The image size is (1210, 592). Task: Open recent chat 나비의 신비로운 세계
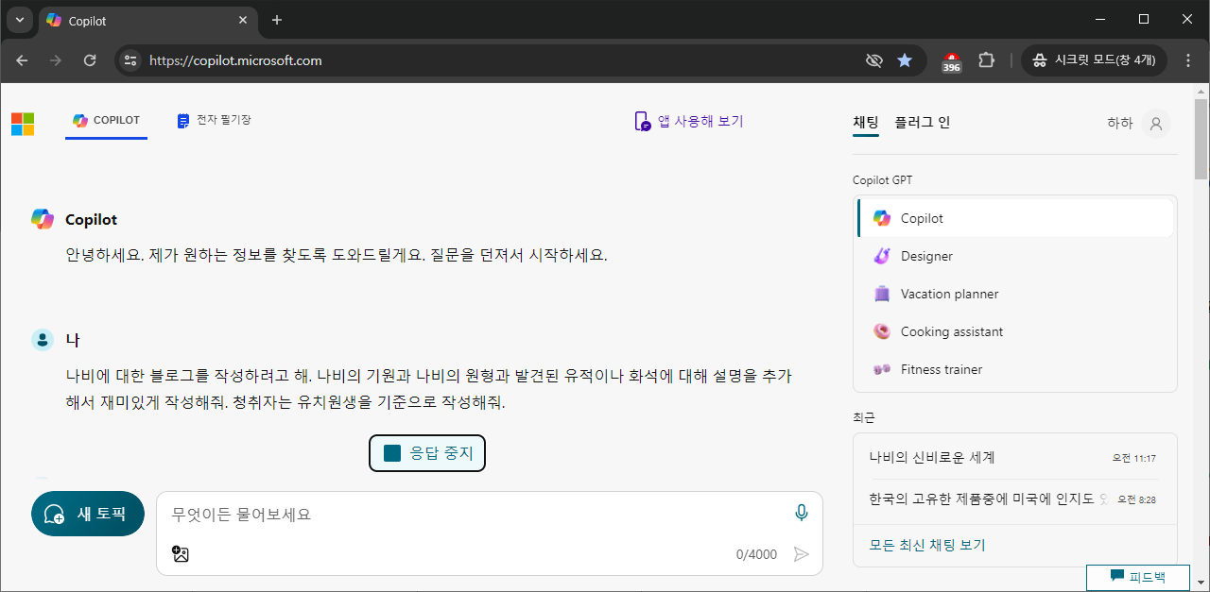pyautogui.click(x=1013, y=458)
